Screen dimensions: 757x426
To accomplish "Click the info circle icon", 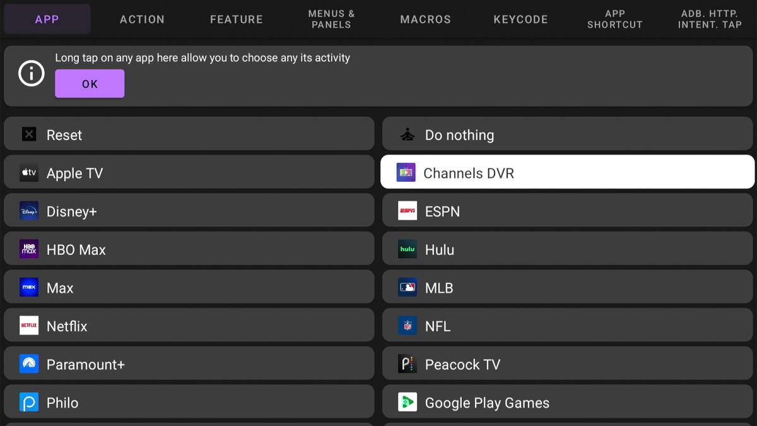I will (x=32, y=73).
